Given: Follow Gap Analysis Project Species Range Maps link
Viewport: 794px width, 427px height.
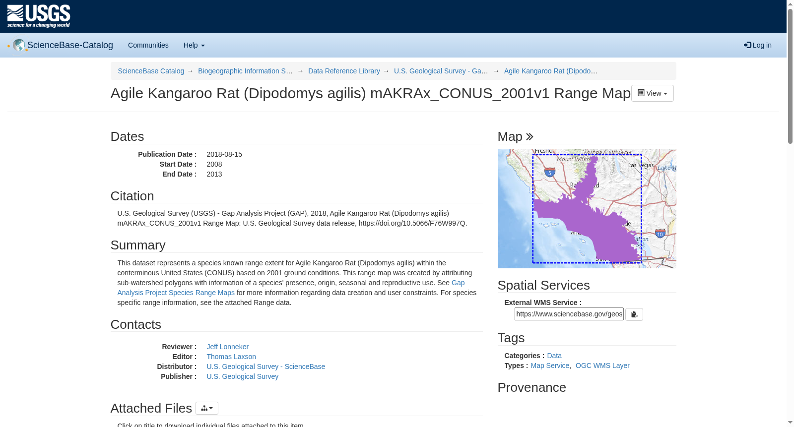Looking at the screenshot, I should coord(176,293).
